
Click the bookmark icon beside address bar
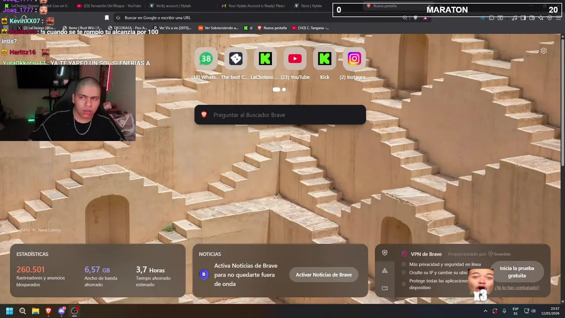click(106, 18)
